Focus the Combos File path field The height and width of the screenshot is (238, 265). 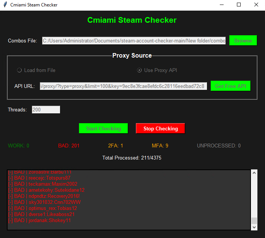click(134, 41)
